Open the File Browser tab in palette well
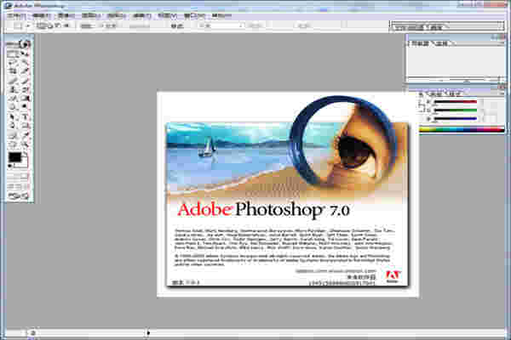 (411, 28)
